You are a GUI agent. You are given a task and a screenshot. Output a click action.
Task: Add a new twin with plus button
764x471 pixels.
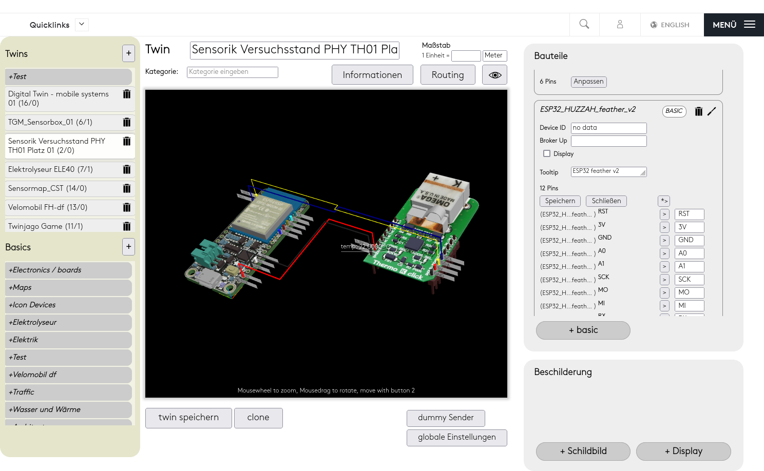pos(128,53)
